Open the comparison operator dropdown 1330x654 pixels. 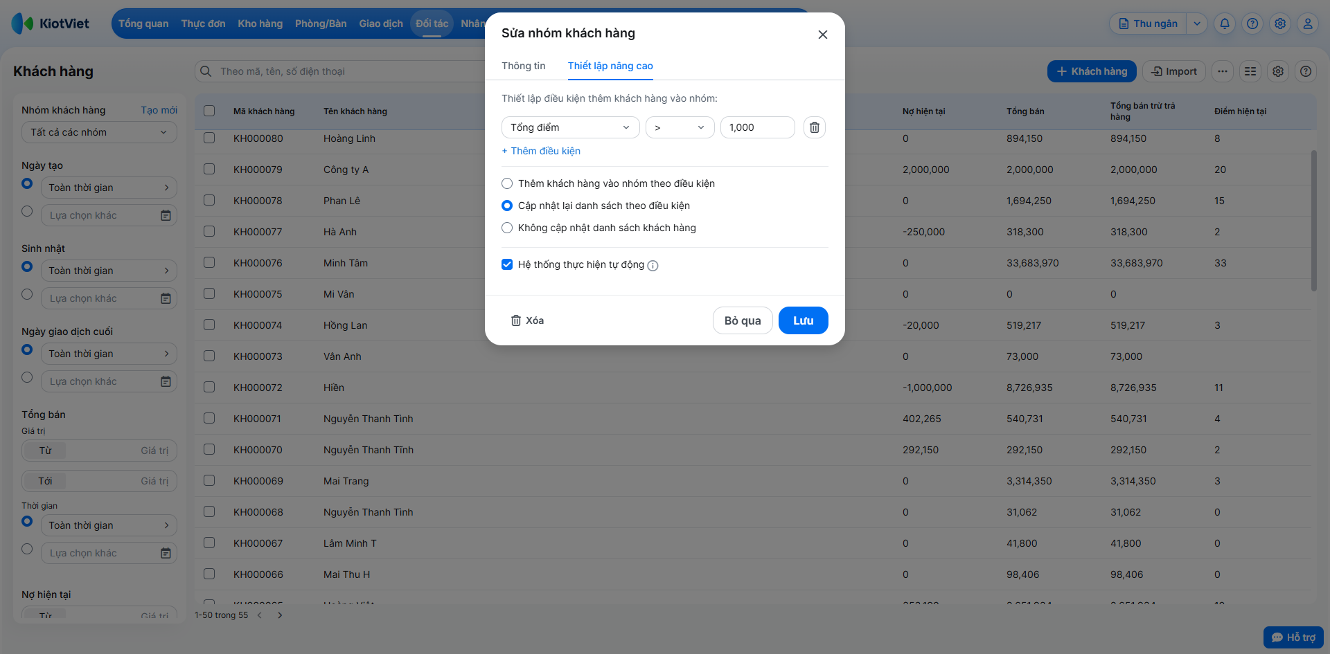[680, 127]
